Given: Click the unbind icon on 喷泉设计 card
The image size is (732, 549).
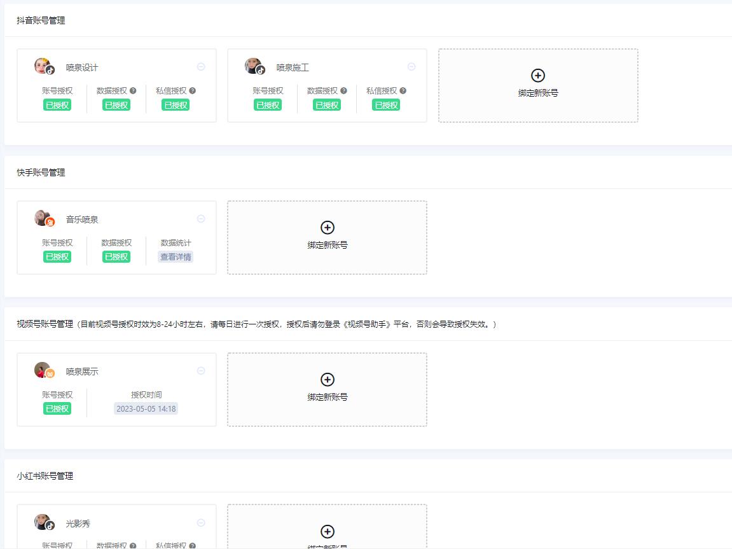Looking at the screenshot, I should click(x=201, y=66).
